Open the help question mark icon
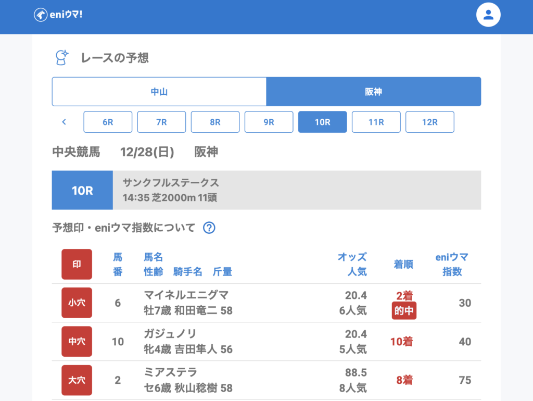Screen dimensions: 533x401 (209, 228)
